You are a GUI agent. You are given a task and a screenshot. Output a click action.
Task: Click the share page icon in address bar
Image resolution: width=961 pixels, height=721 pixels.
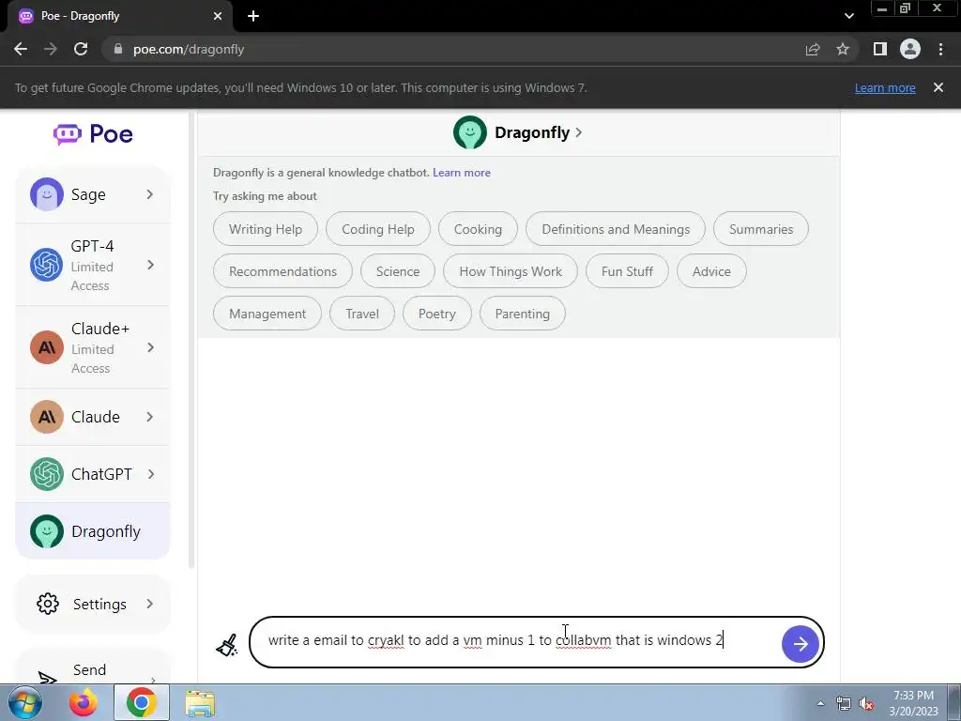click(x=813, y=49)
